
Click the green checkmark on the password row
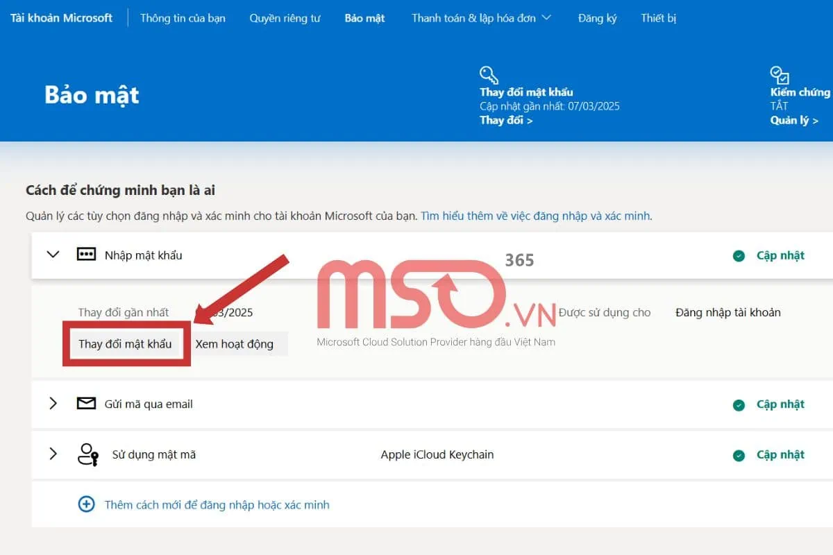click(739, 255)
